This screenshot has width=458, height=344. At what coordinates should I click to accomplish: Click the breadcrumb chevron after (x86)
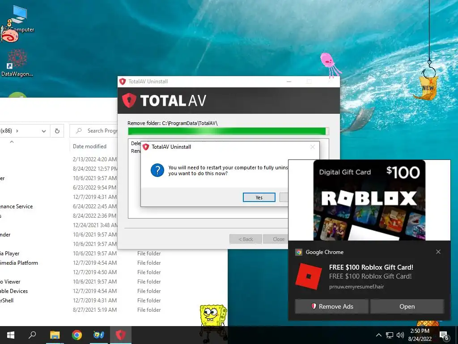coord(17,131)
